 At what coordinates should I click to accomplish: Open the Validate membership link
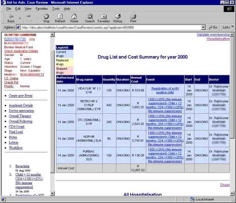tap(213, 35)
